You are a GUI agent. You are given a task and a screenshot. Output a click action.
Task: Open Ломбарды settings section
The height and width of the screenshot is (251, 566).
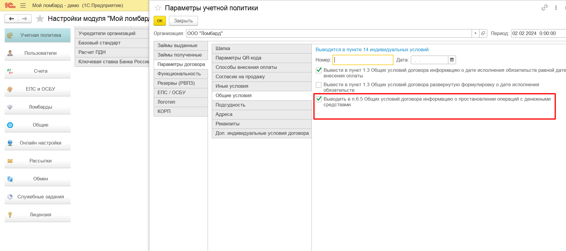coord(37,107)
